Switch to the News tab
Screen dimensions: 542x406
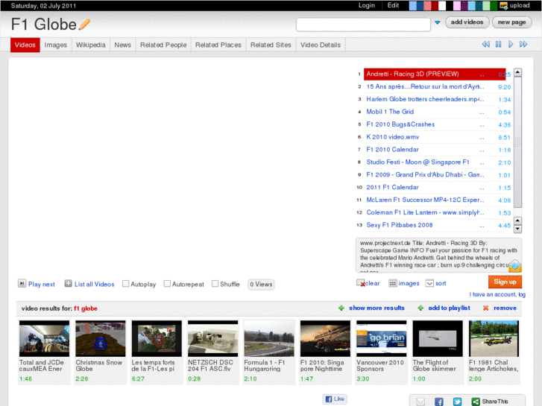(123, 45)
